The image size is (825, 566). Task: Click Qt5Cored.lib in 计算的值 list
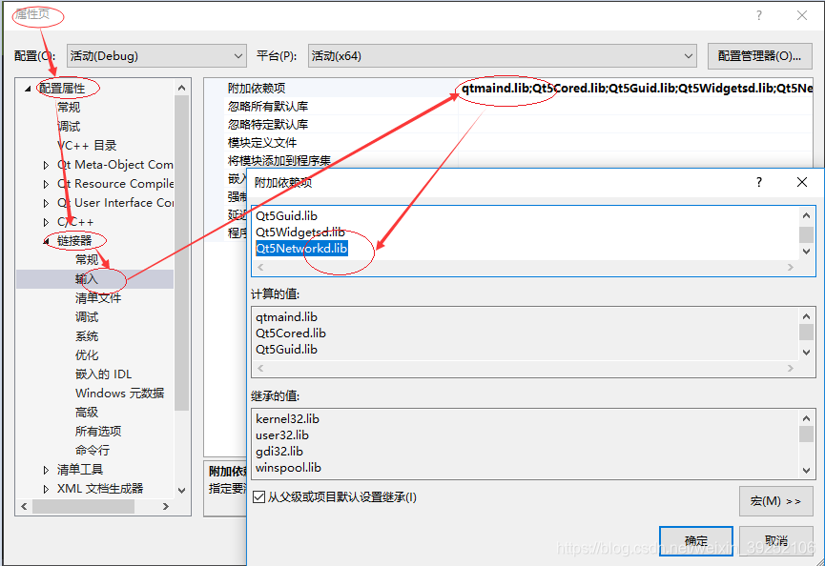pyautogui.click(x=291, y=334)
